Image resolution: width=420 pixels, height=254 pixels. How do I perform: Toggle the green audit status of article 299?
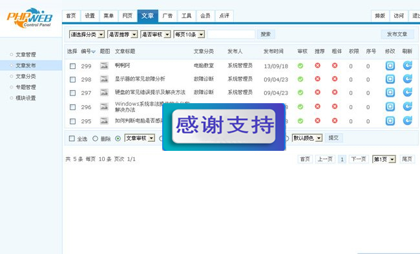pos(300,66)
